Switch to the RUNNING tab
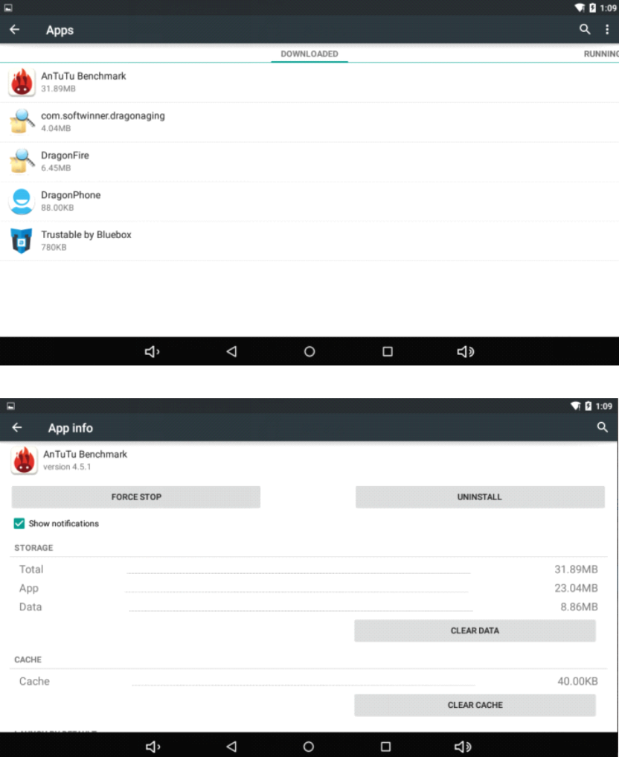The width and height of the screenshot is (619, 757). pyautogui.click(x=600, y=54)
